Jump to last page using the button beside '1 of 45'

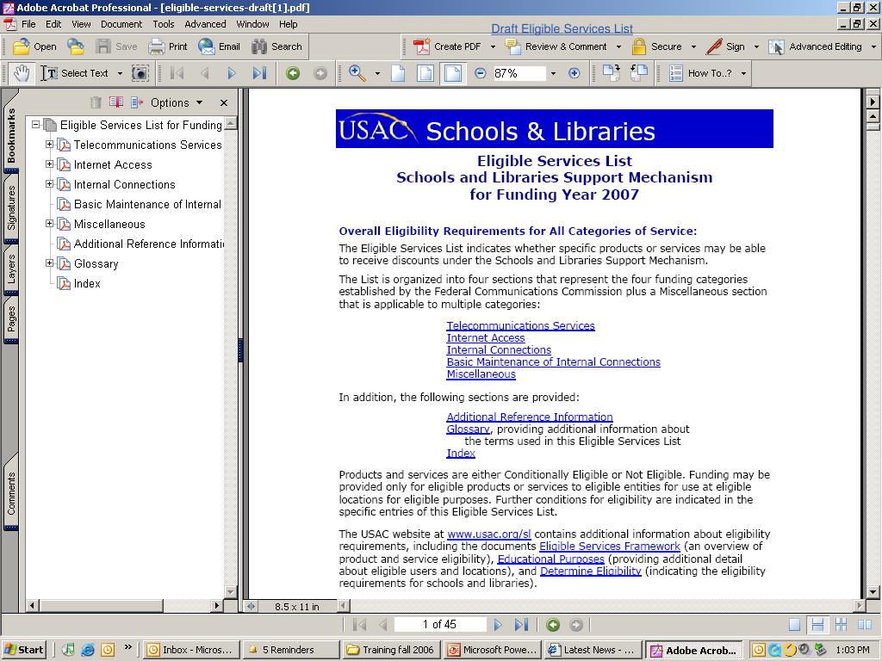coord(521,625)
